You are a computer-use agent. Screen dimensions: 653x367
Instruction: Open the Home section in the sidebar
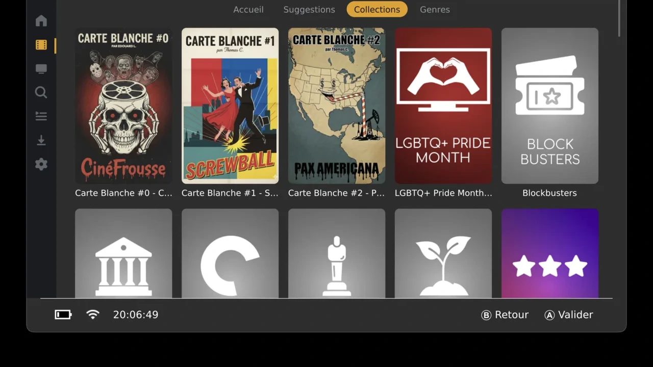tap(41, 21)
